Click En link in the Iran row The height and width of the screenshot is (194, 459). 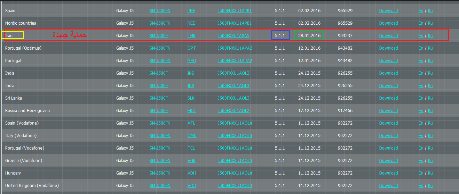421,36
